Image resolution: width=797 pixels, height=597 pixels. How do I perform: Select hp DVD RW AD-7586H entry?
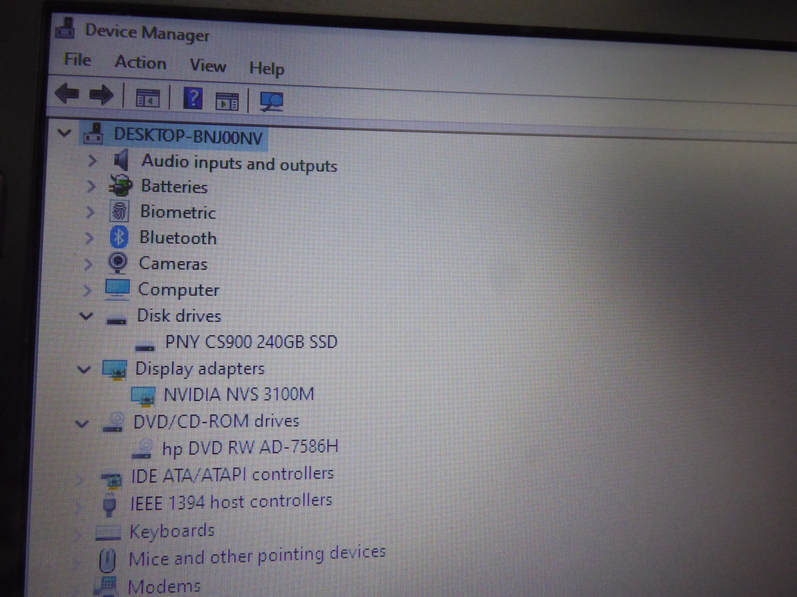[x=250, y=448]
